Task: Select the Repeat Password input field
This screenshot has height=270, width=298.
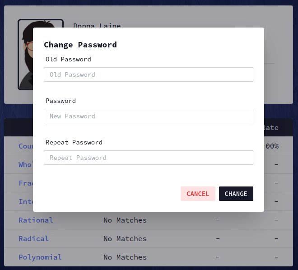Action: (x=149, y=158)
